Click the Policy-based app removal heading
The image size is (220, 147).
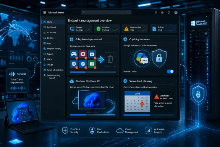click(x=89, y=39)
